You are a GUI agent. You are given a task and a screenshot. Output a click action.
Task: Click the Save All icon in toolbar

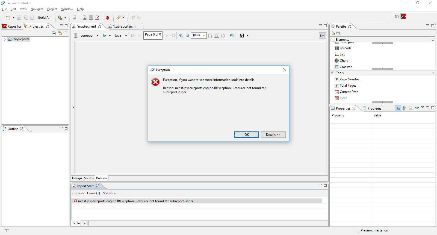[x=26, y=17]
